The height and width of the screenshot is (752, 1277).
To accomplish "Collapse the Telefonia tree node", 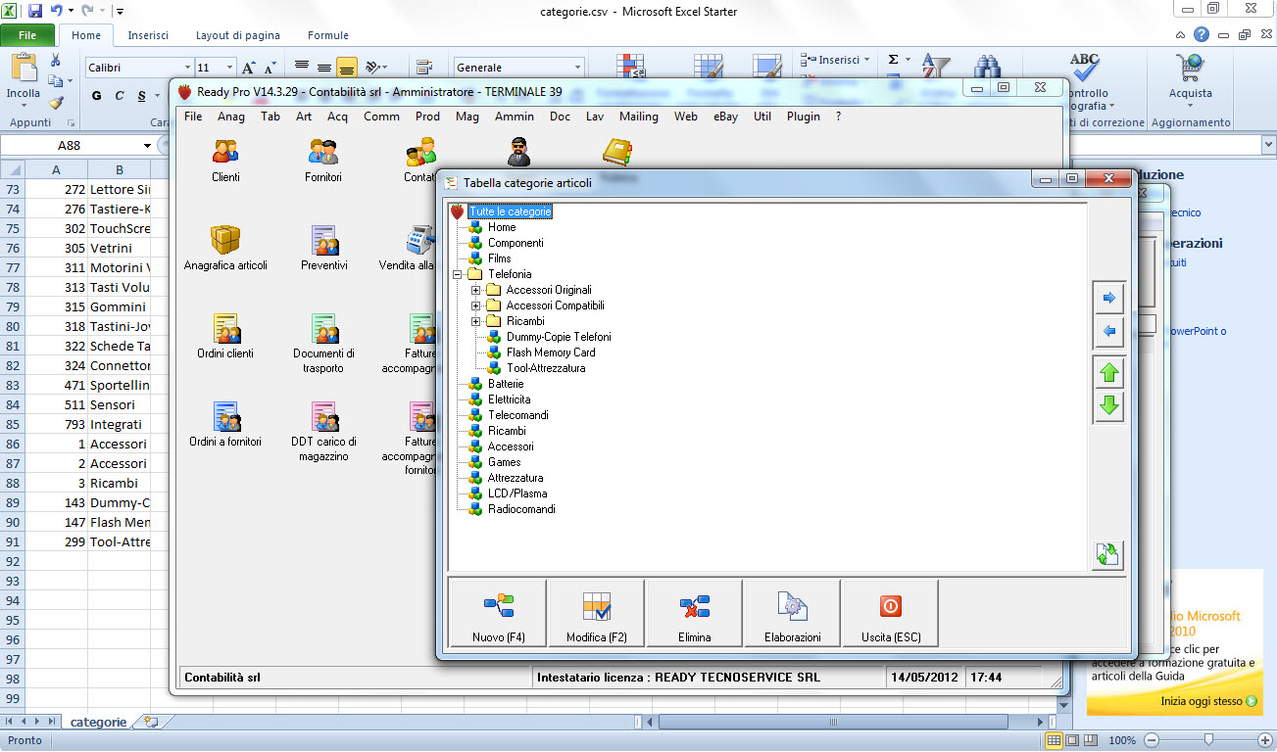I will 458,274.
